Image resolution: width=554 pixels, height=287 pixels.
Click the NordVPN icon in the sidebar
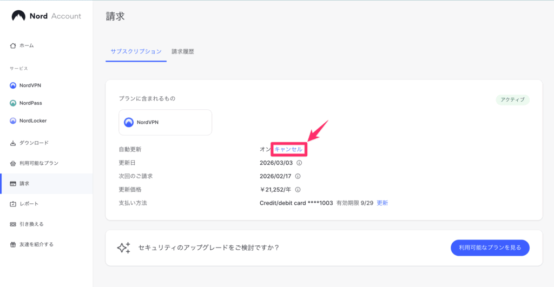coord(13,85)
